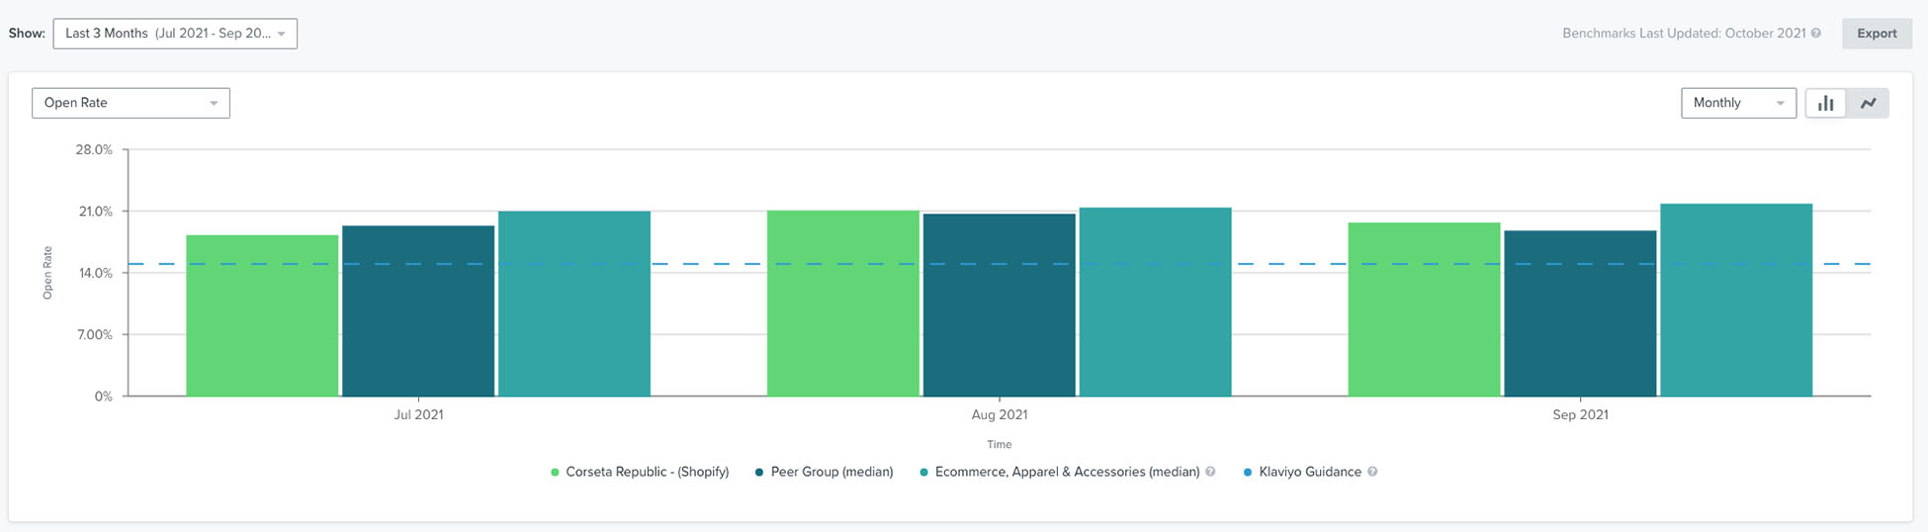Open the Monthly interval dropdown
1928x532 pixels.
[1737, 103]
